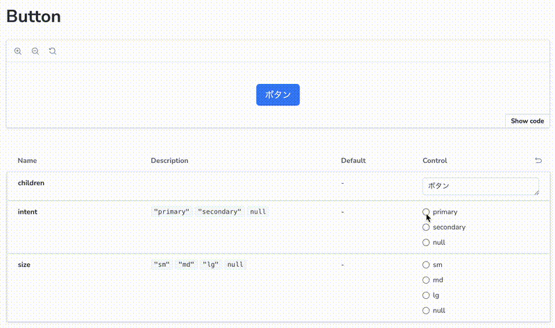The height and width of the screenshot is (328, 555).
Task: Click the "primary" code chip in intent description
Action: click(x=171, y=212)
